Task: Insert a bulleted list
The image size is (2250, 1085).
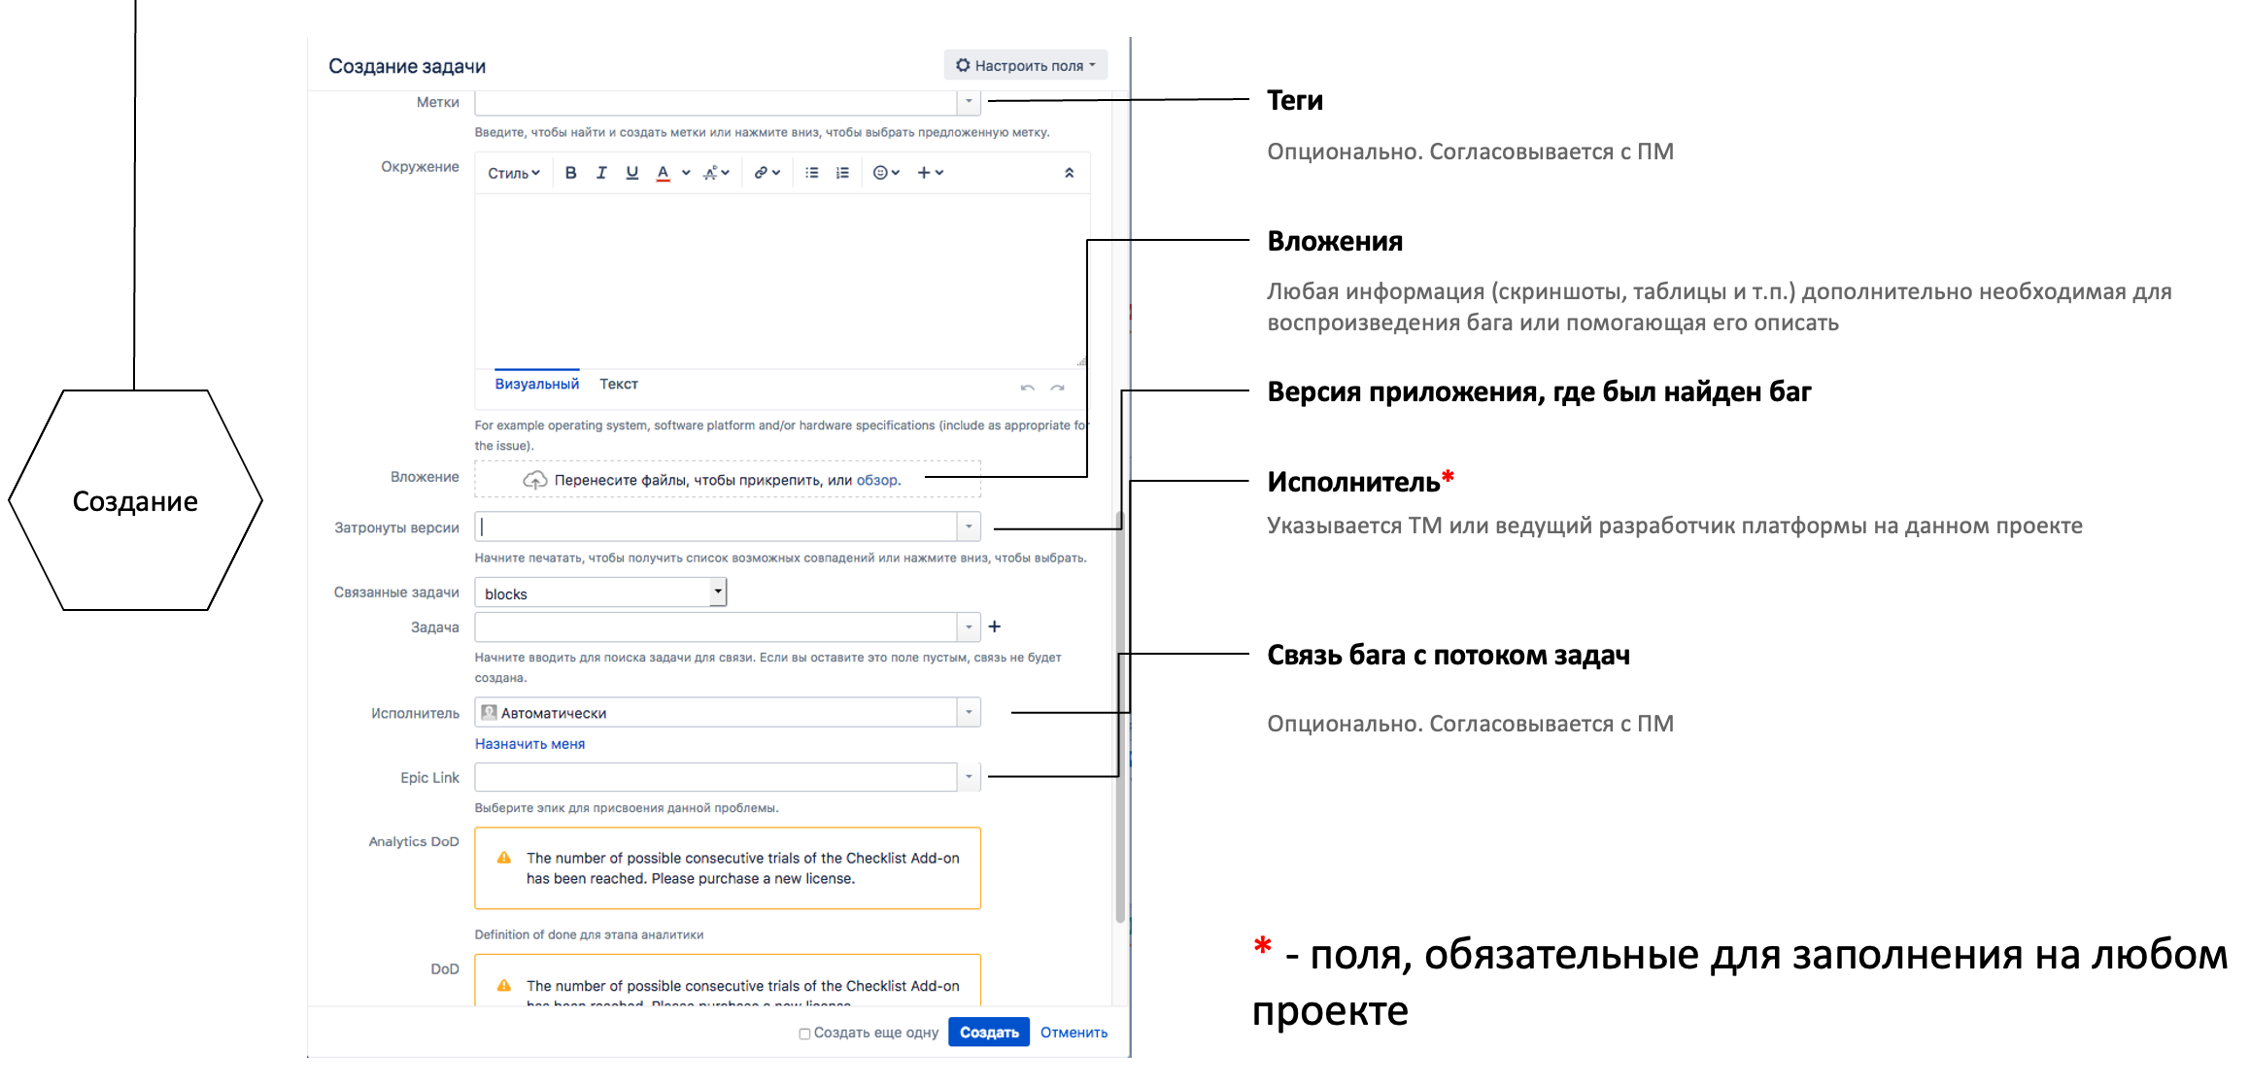Action: pyautogui.click(x=812, y=173)
